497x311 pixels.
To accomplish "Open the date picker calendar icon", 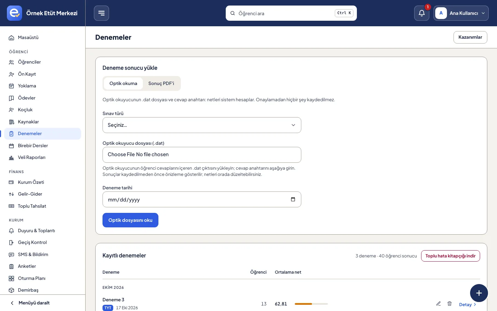I will pyautogui.click(x=293, y=199).
